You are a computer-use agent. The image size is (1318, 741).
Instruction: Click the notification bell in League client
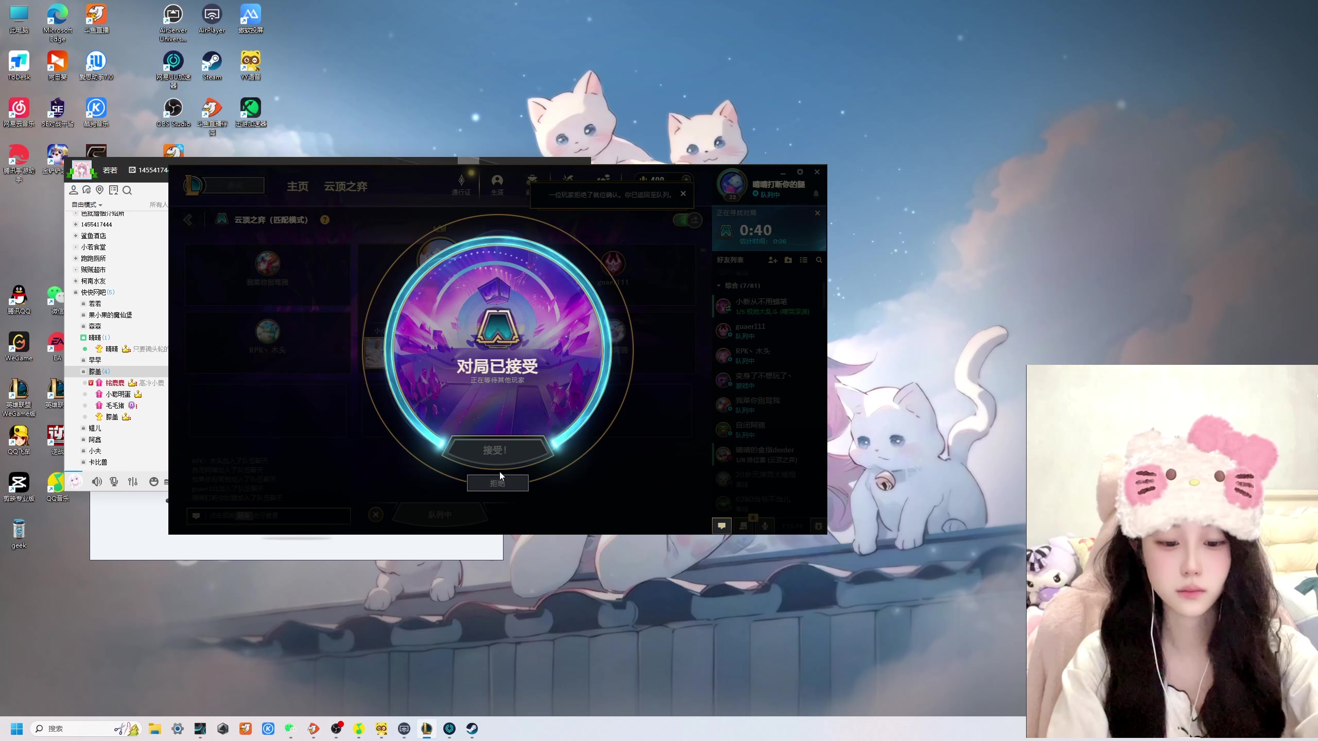coord(816,194)
